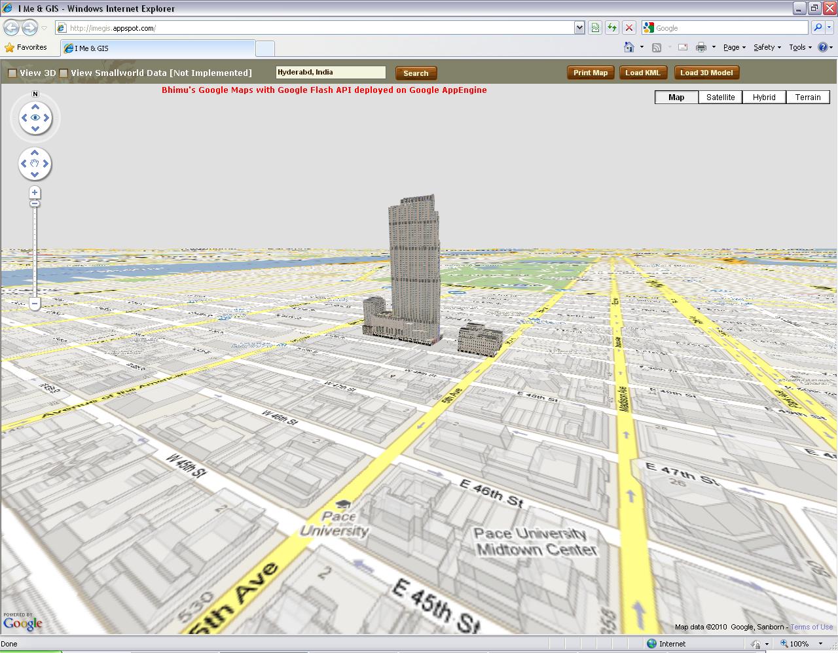Click the RSS feeds icon
The width and height of the screenshot is (838, 653).
click(657, 47)
